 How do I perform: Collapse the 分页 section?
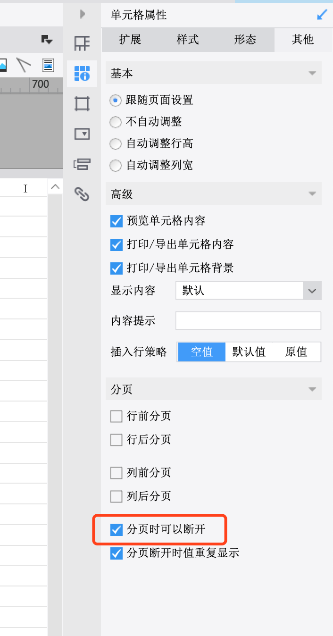(312, 389)
